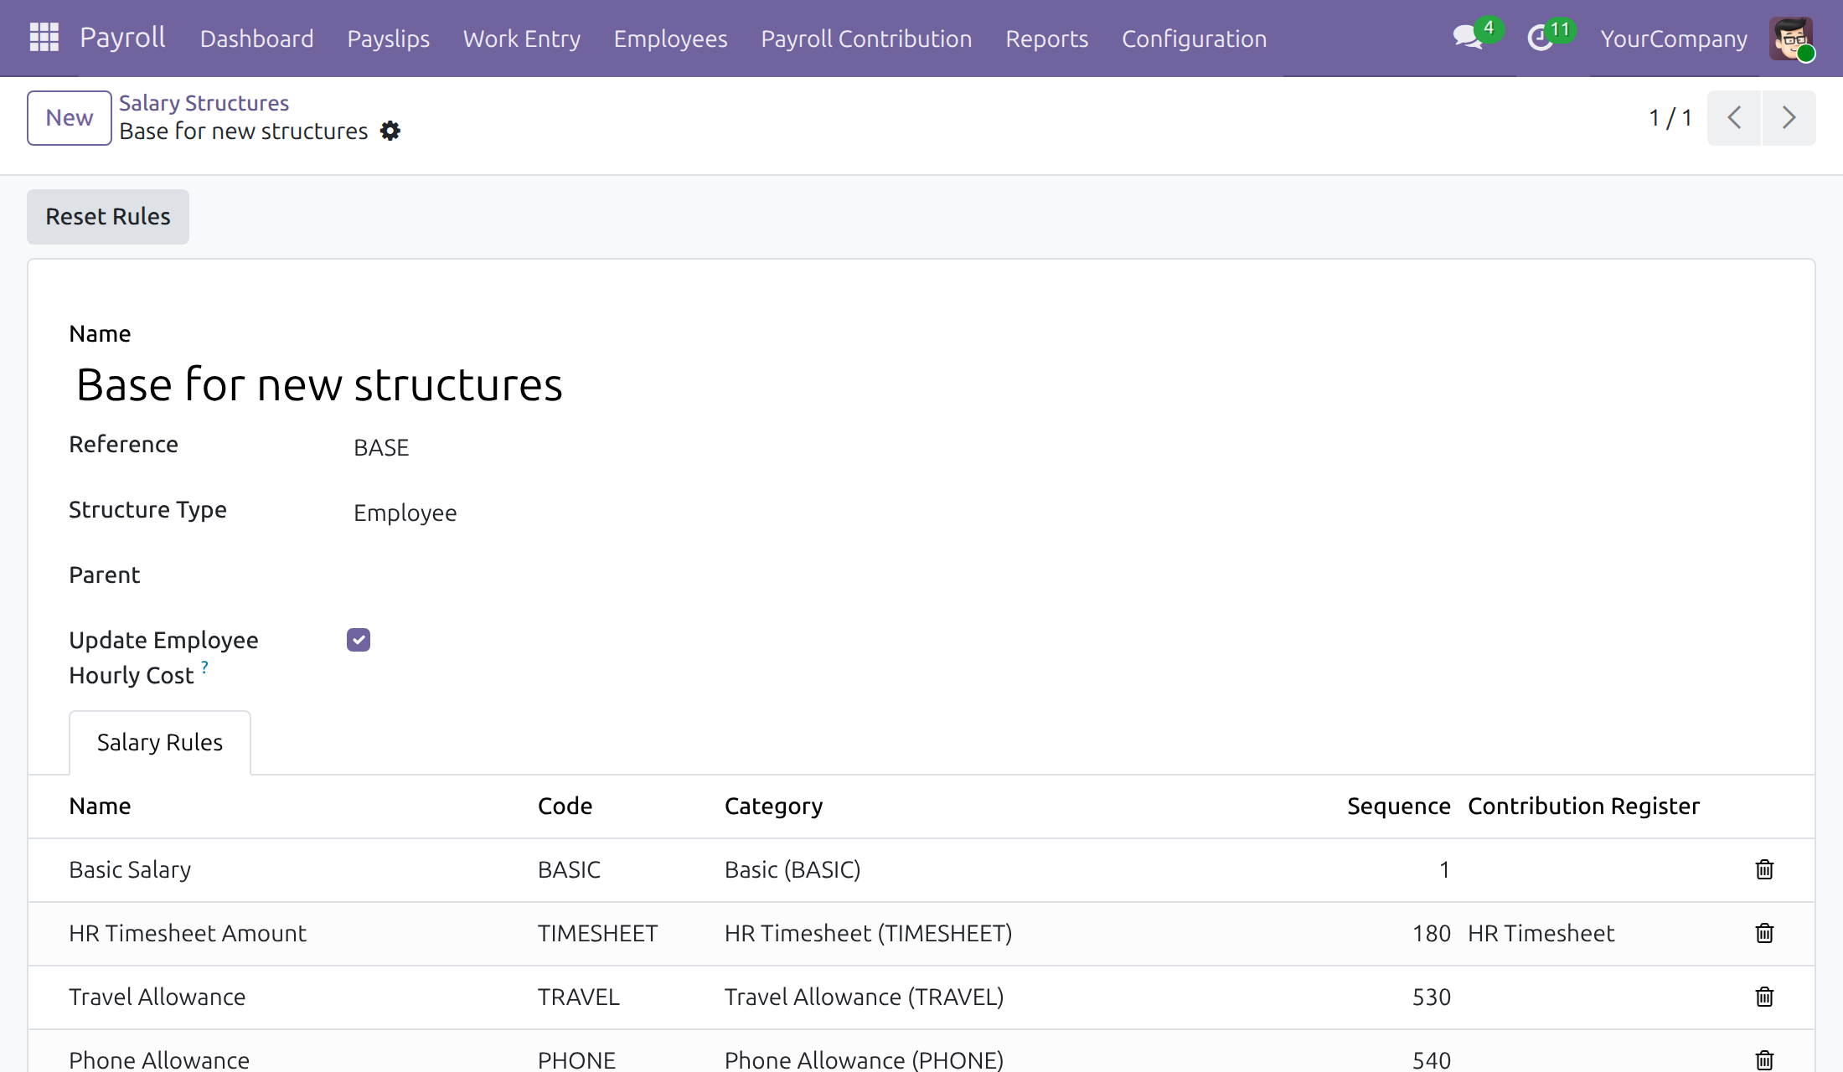Click the HR Timesheet contribution register cell

(x=1541, y=933)
